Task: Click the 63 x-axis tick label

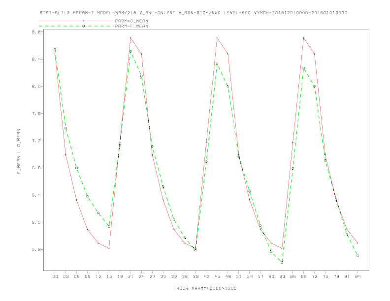Action: (282, 276)
